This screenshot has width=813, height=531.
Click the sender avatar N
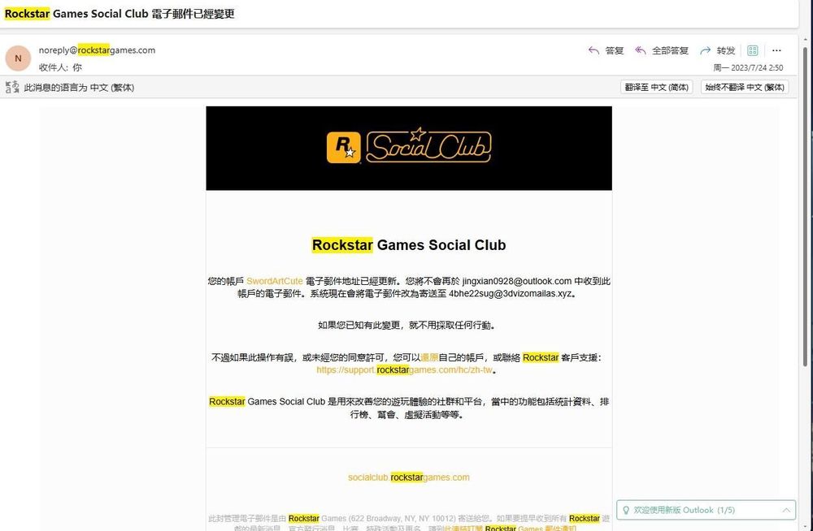18,58
